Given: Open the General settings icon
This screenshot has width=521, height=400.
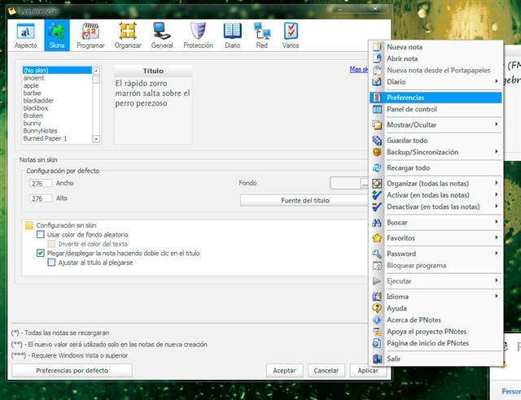Looking at the screenshot, I should pos(161,35).
